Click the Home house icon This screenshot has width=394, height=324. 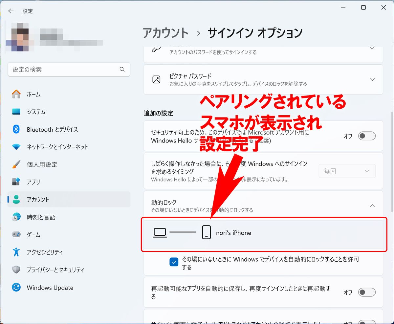(16, 94)
